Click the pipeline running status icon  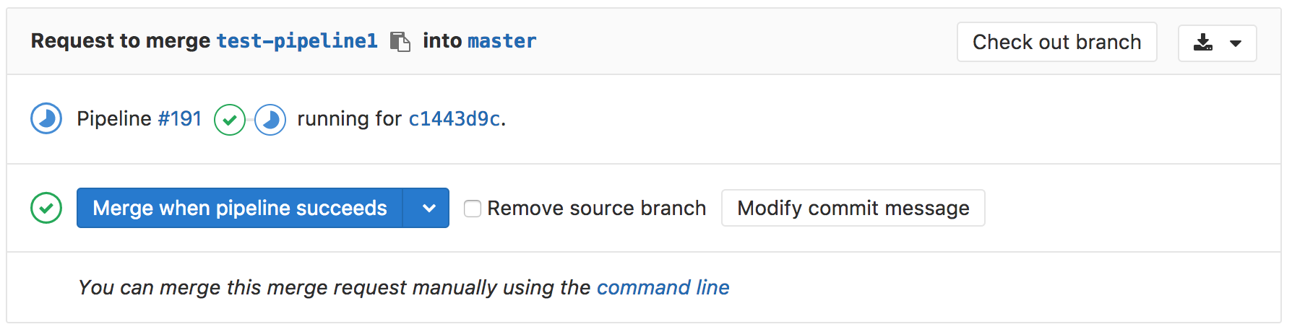point(46,119)
